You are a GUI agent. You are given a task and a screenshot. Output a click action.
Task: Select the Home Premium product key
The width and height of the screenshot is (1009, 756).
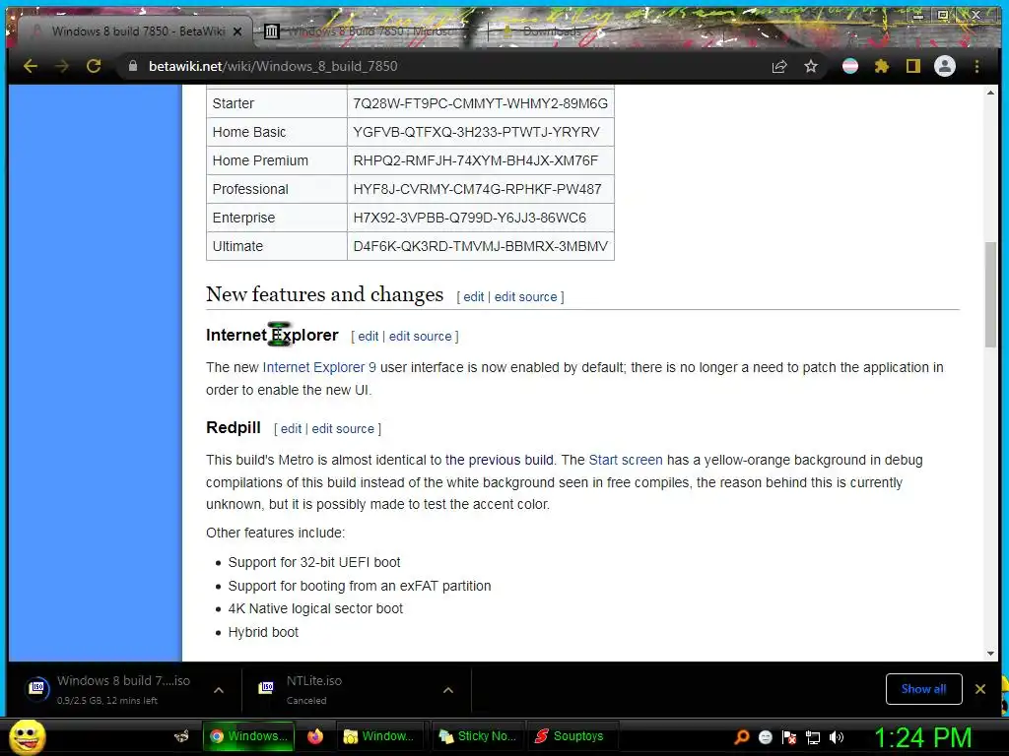pos(476,160)
